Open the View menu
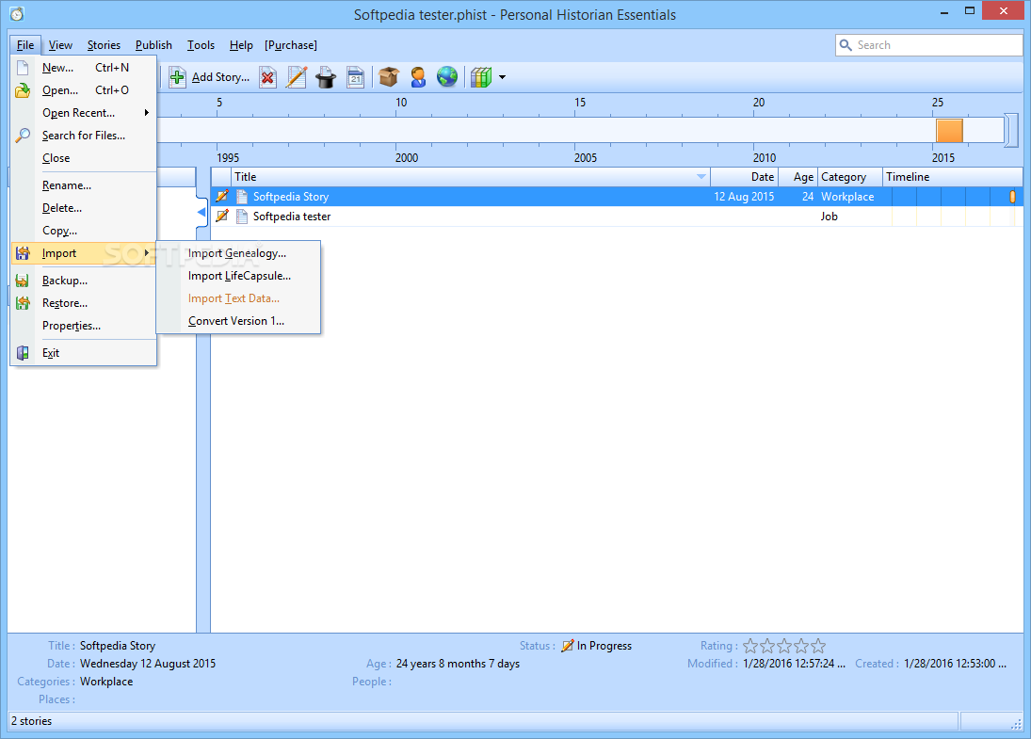The image size is (1031, 739). pos(60,44)
